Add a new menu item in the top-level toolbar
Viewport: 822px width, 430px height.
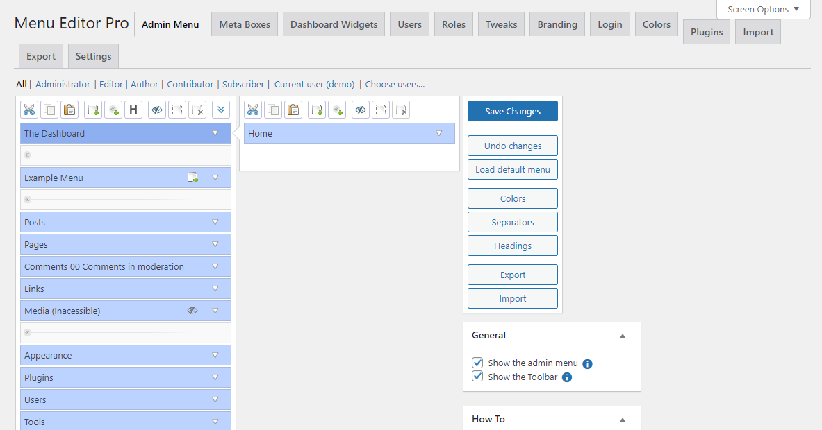(x=93, y=110)
